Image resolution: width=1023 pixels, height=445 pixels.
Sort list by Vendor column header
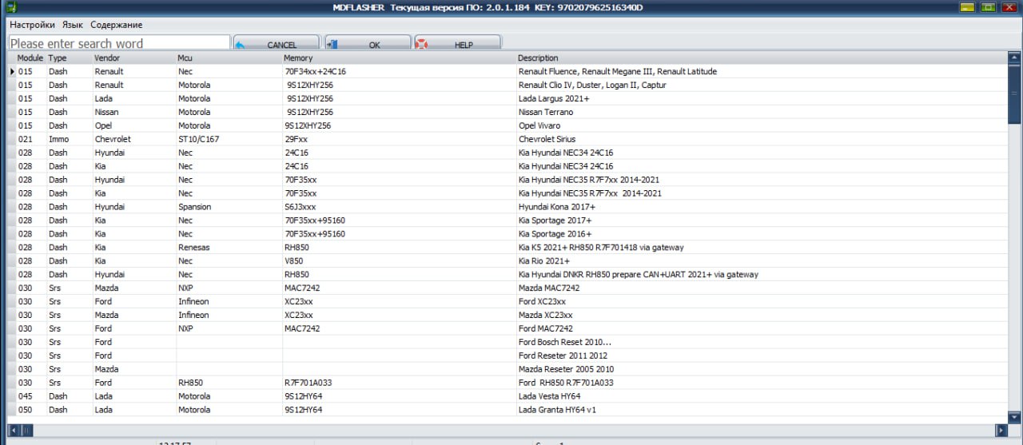[107, 58]
